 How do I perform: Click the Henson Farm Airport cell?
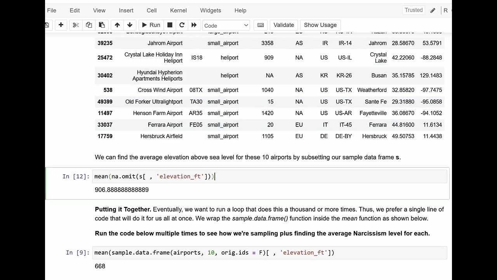coord(158,113)
